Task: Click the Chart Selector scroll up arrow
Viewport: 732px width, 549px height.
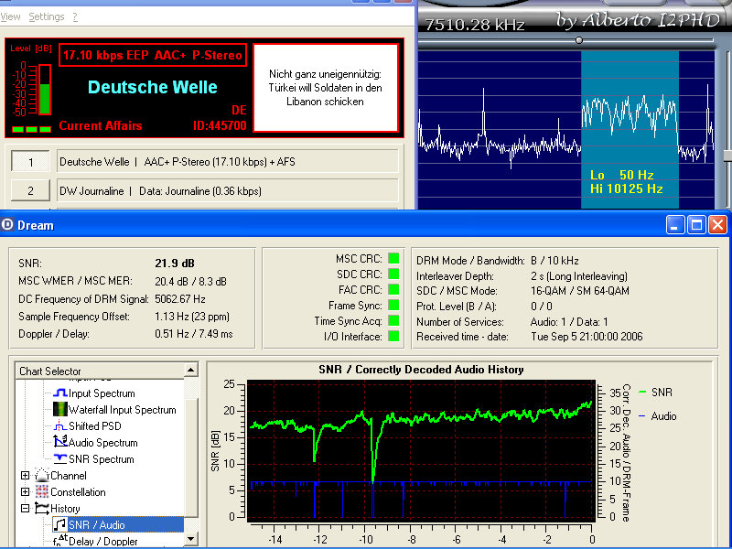Action: pos(190,371)
